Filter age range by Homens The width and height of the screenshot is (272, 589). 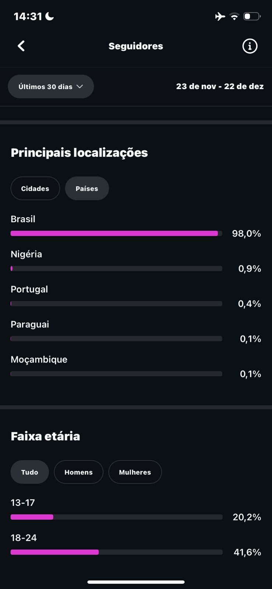[x=78, y=472]
